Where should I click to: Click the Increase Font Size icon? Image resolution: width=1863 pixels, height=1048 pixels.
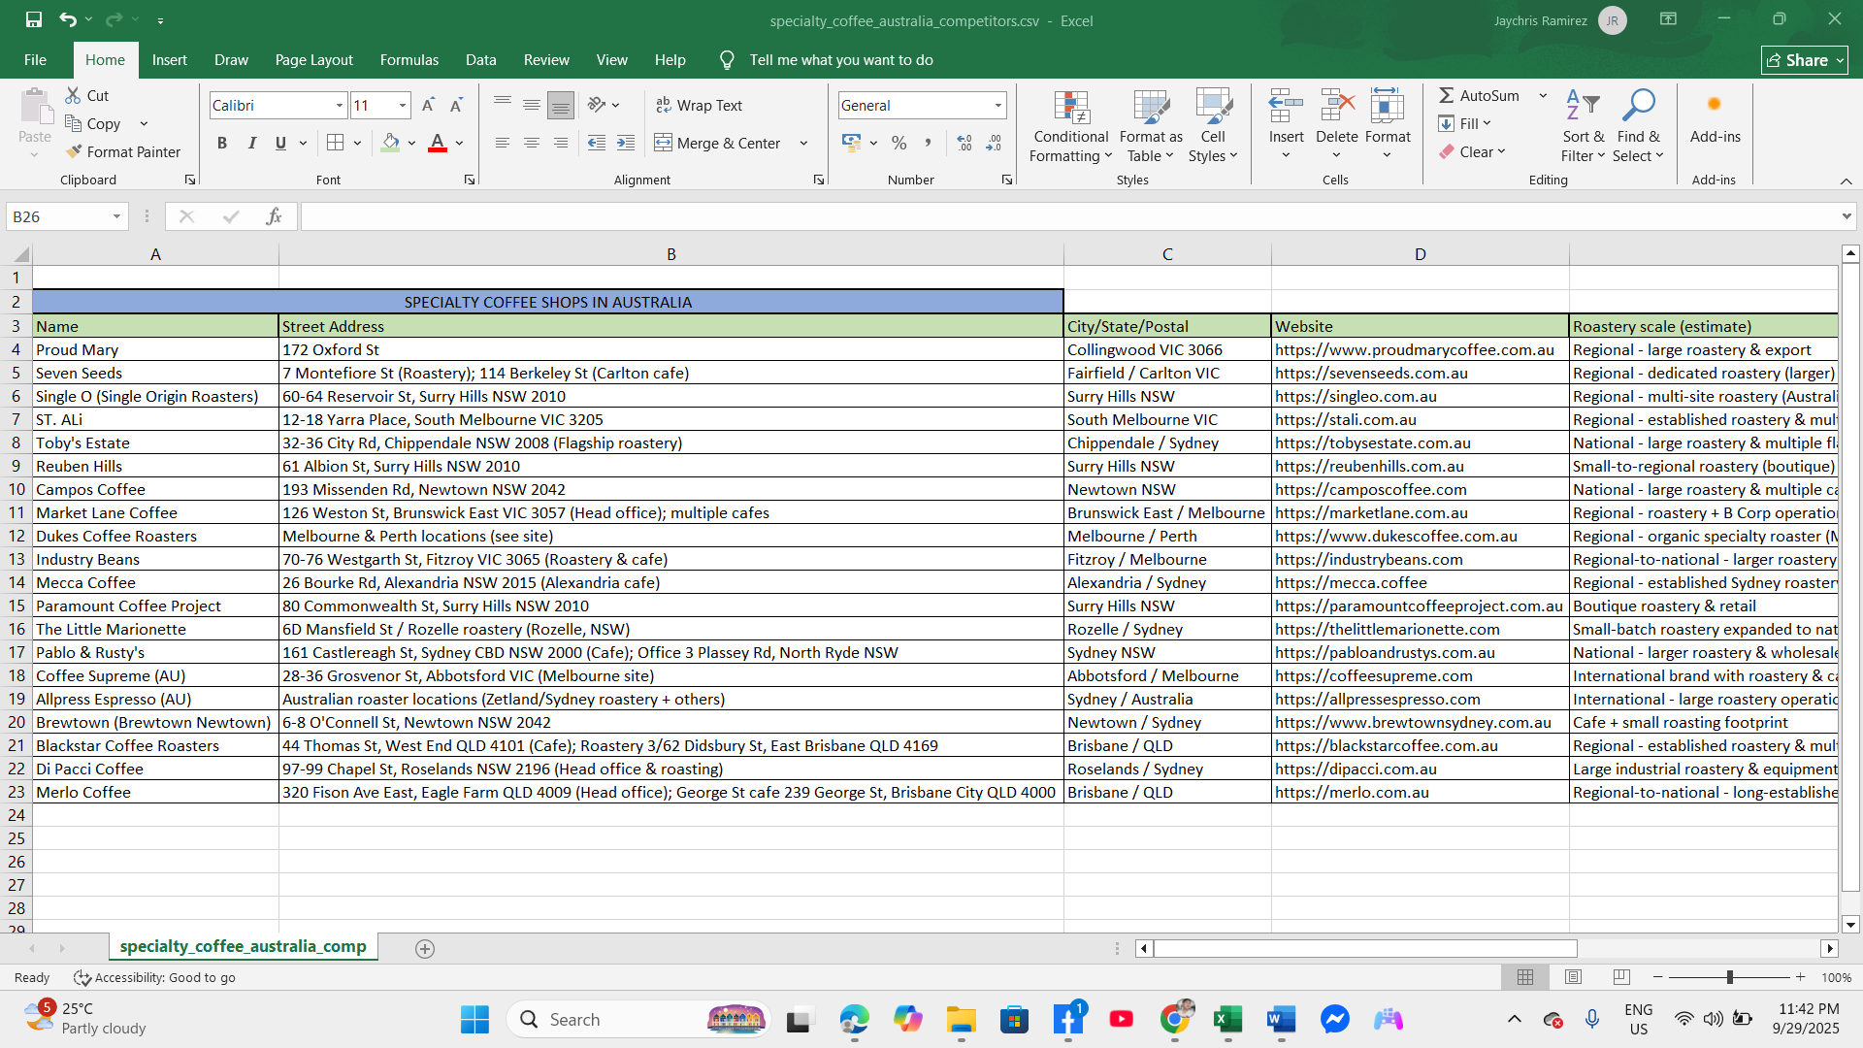pyautogui.click(x=428, y=105)
